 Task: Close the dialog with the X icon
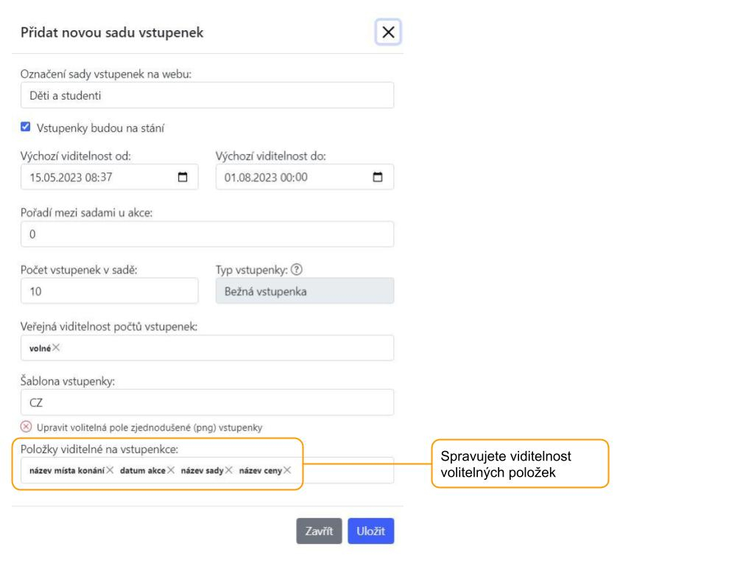tap(388, 32)
